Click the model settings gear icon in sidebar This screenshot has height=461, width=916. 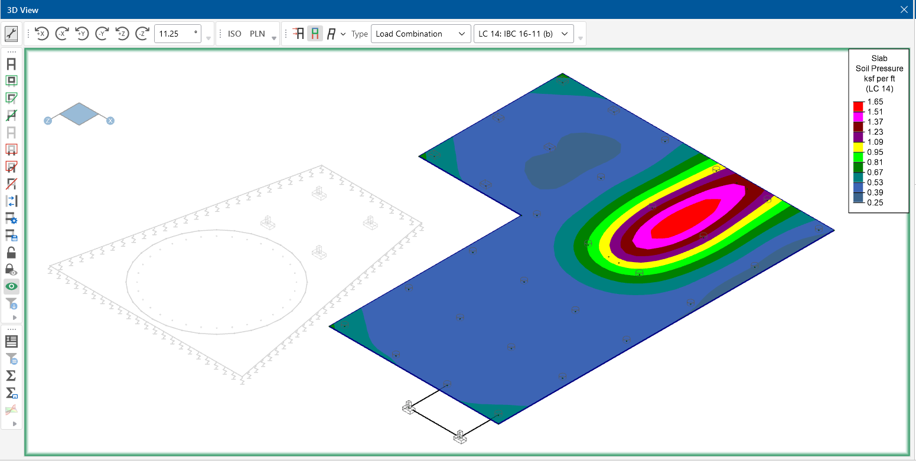pos(11,218)
